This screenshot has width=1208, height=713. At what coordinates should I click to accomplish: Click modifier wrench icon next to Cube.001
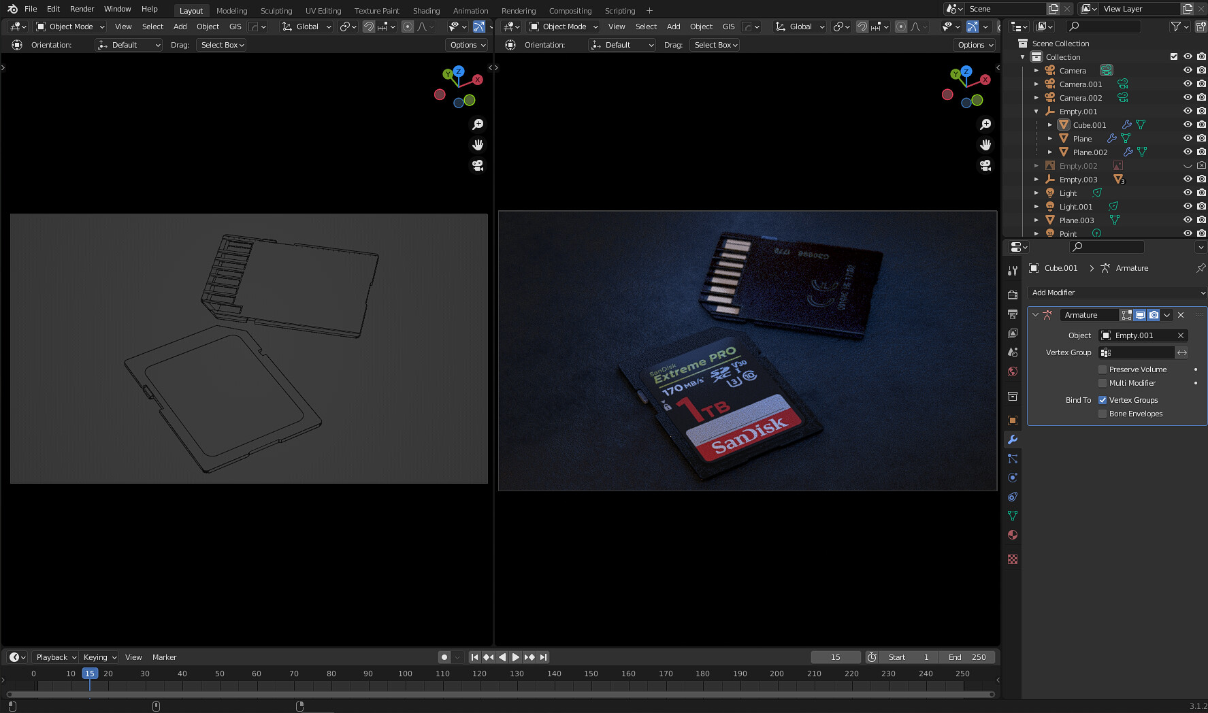[1127, 125]
